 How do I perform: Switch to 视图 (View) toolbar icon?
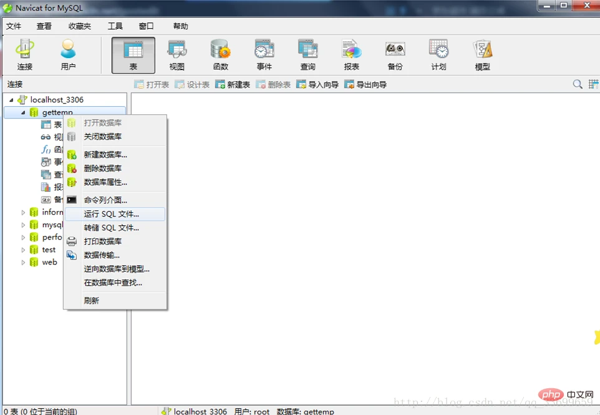pos(177,55)
